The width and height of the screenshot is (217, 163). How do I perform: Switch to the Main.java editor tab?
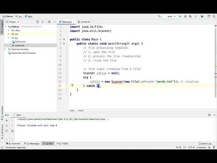pos(66,22)
